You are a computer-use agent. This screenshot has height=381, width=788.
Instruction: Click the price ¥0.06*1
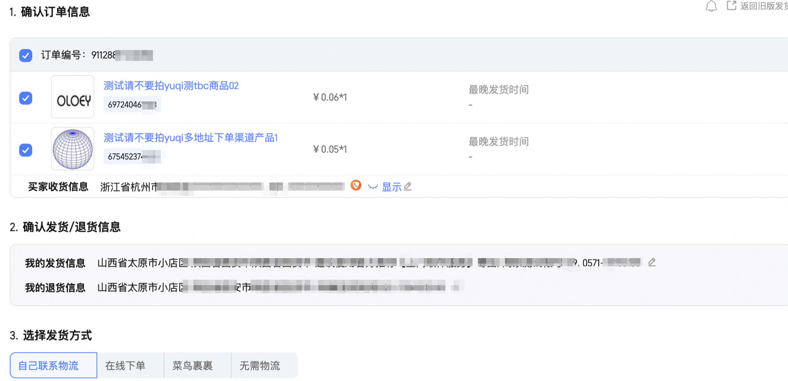pos(330,97)
